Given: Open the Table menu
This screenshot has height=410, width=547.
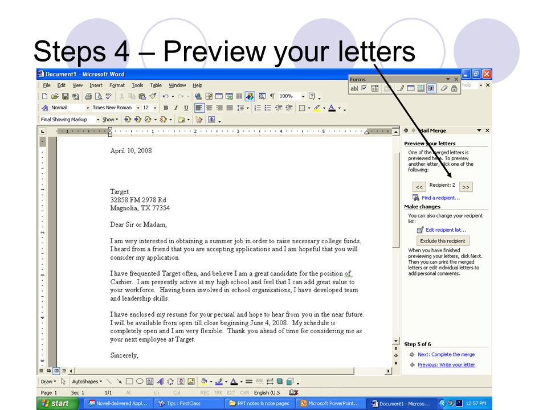Looking at the screenshot, I should click(156, 85).
